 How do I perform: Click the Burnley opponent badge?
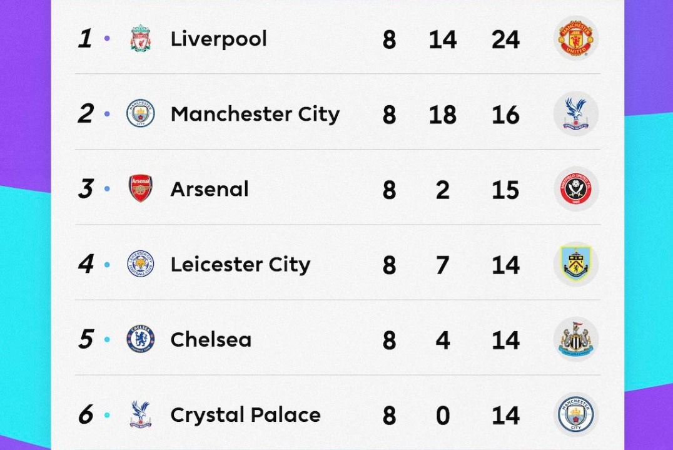tap(575, 264)
